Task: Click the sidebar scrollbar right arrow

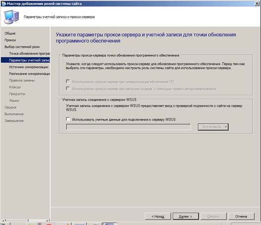Action: pos(47,221)
